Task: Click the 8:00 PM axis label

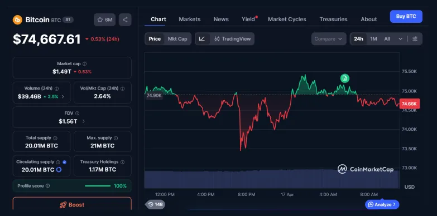Action: click(247, 195)
